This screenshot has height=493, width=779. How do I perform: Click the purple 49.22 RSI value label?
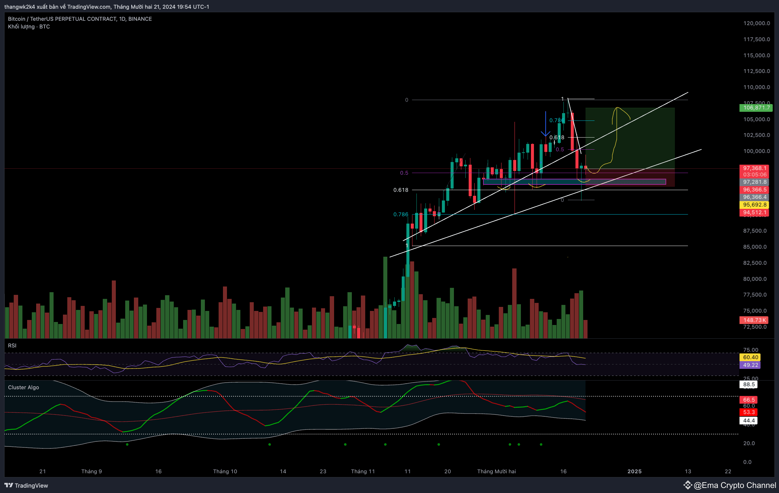(x=750, y=365)
